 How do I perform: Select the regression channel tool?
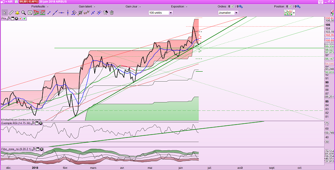click(x=86, y=12)
